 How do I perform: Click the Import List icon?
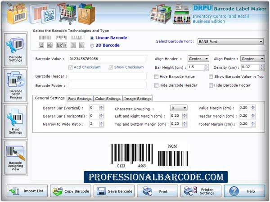point(14,191)
